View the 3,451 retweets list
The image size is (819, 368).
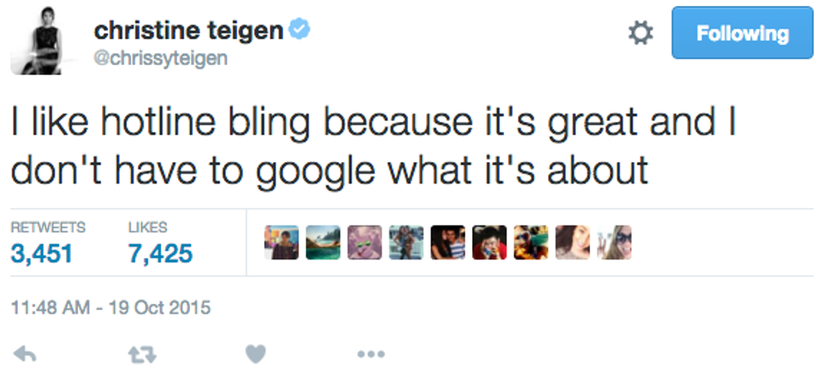coord(43,252)
